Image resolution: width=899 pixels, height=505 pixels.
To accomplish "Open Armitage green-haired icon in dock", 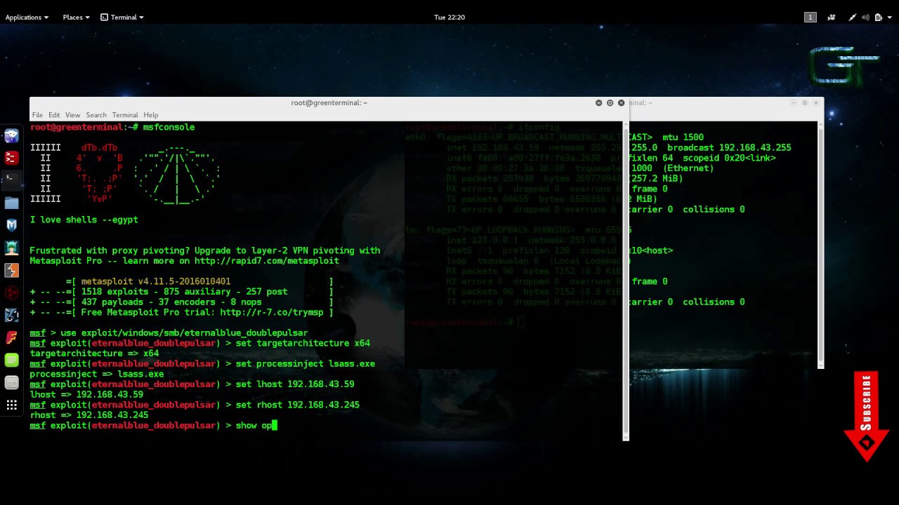I will 11,248.
